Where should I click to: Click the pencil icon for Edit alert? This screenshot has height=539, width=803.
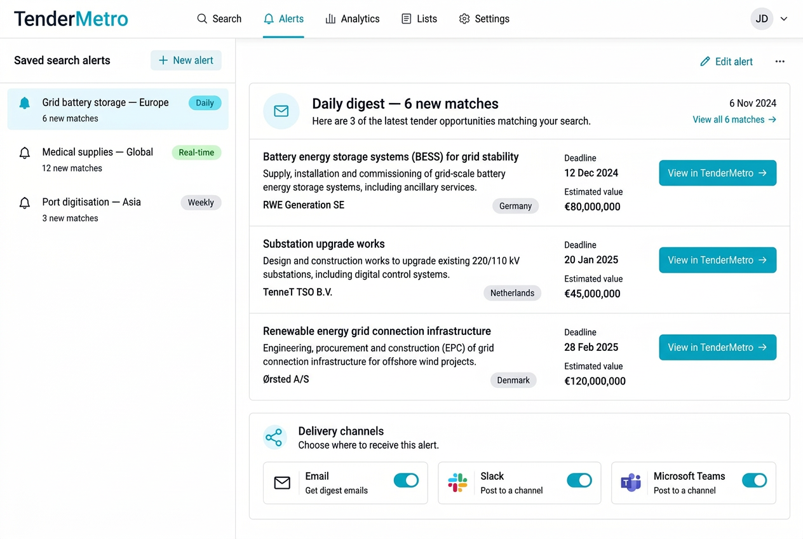tap(705, 62)
